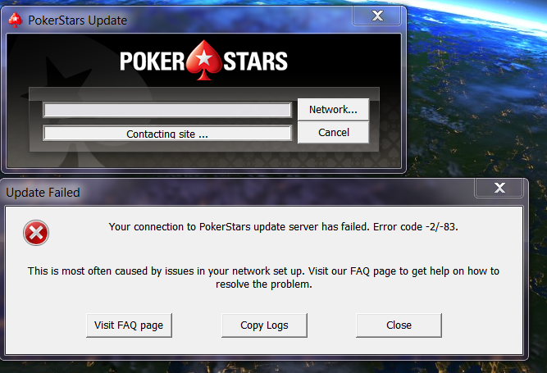Screen dimensions: 547x373
Task: Click the Network... button
Action: [333, 110]
